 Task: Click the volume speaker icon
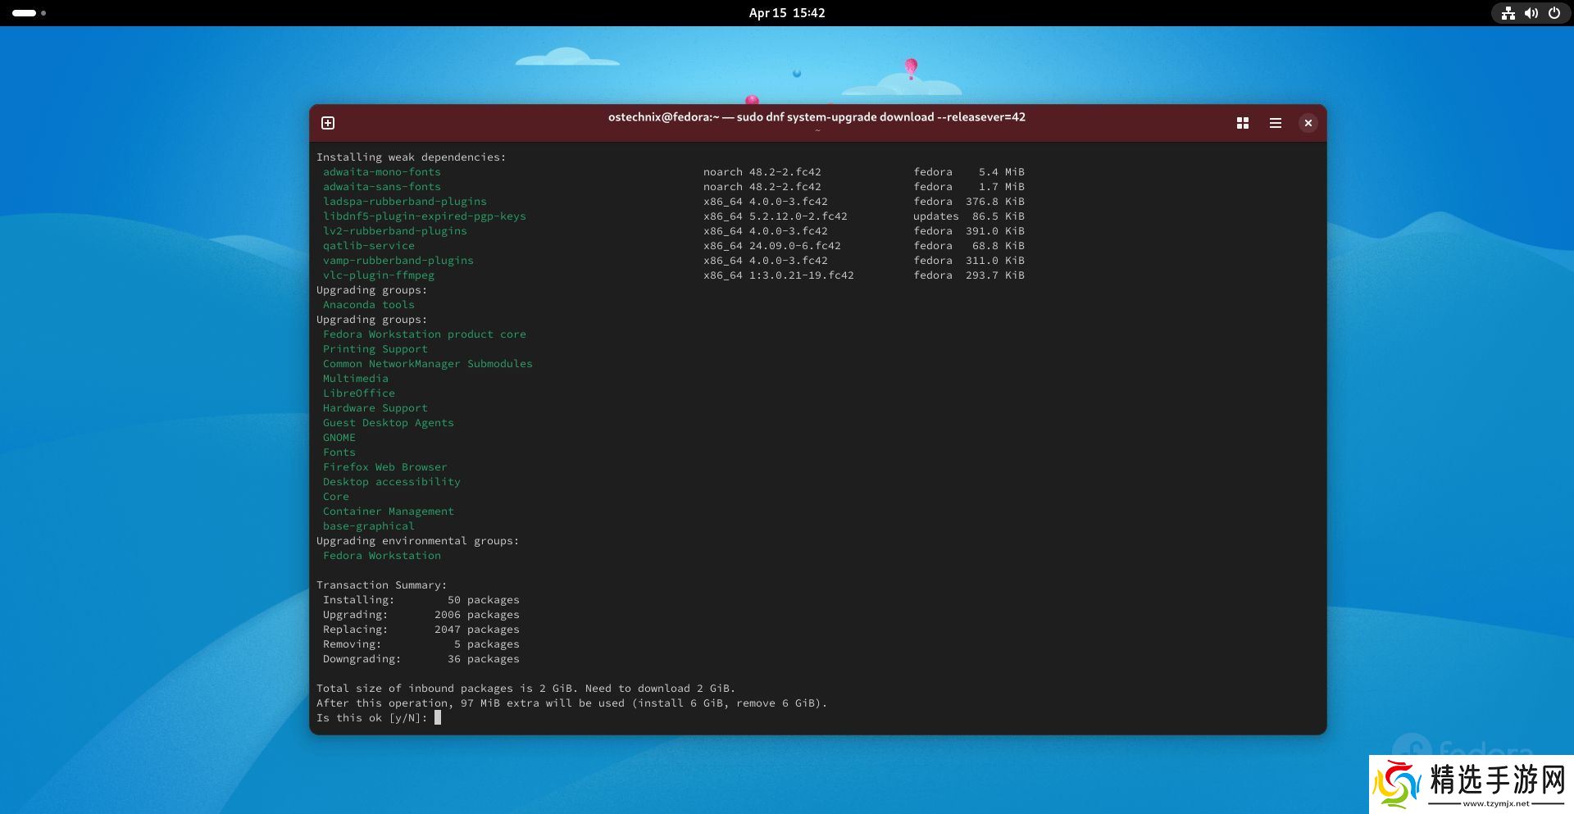pyautogui.click(x=1531, y=13)
